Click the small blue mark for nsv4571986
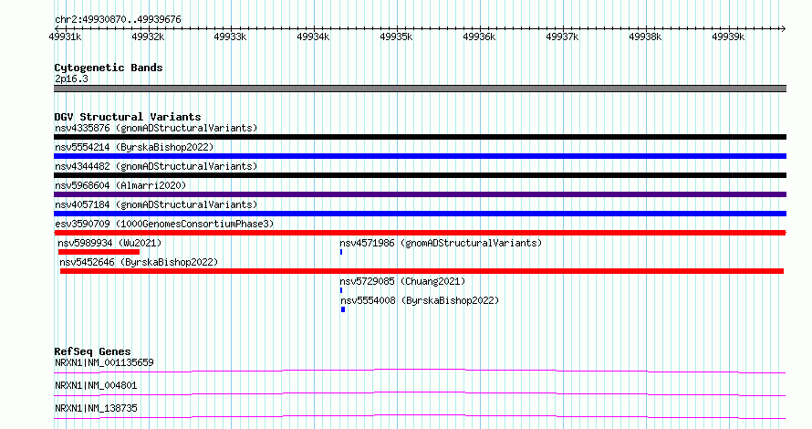 pos(340,252)
